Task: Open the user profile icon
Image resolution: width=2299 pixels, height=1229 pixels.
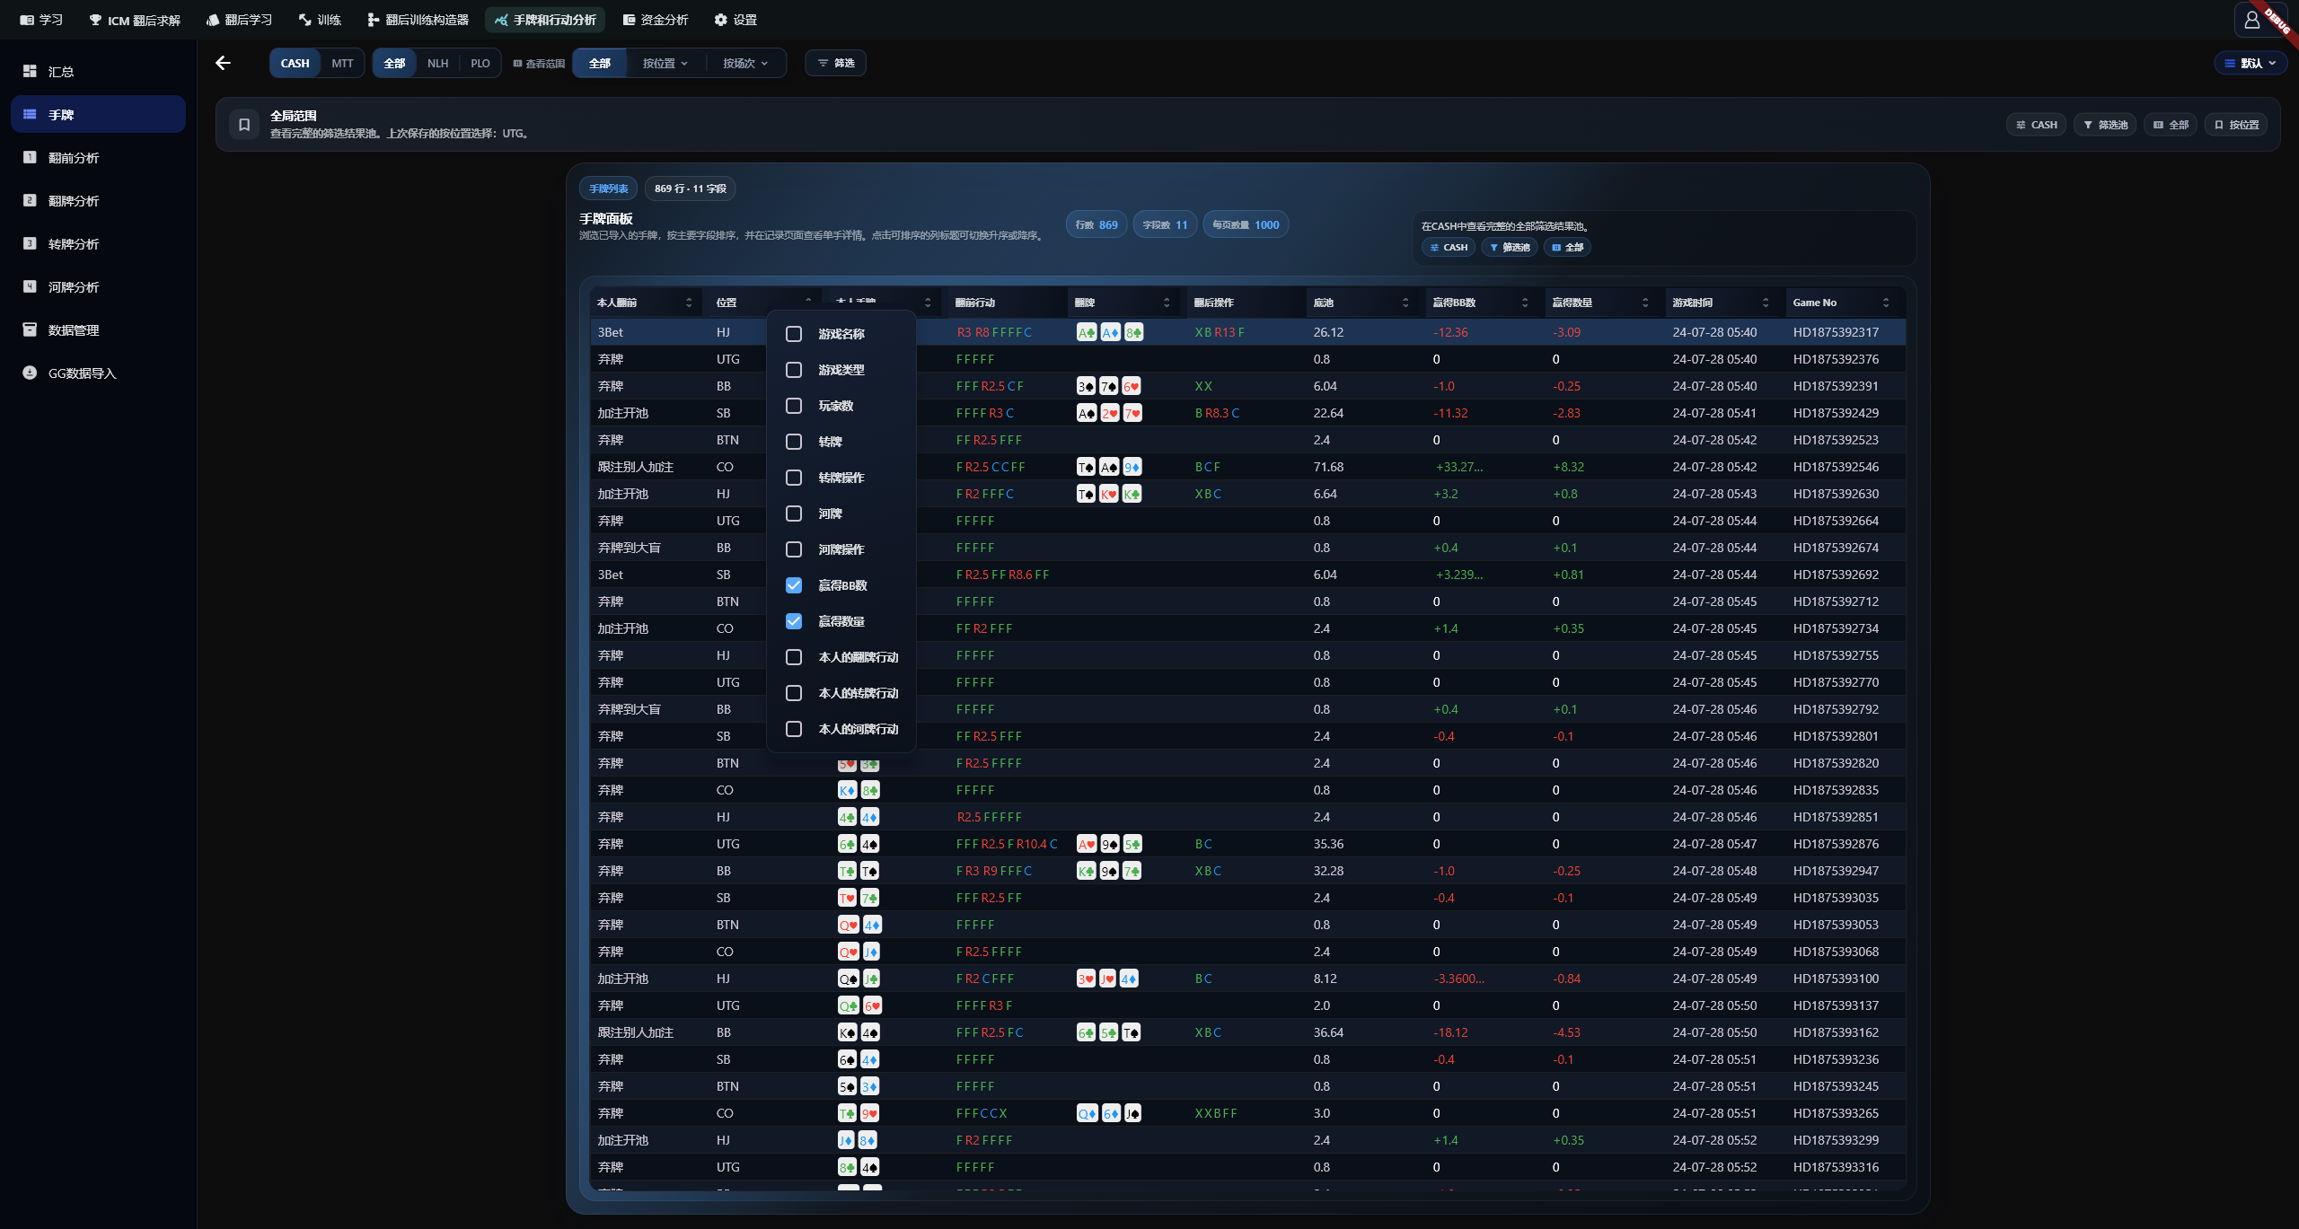Action: [2251, 20]
